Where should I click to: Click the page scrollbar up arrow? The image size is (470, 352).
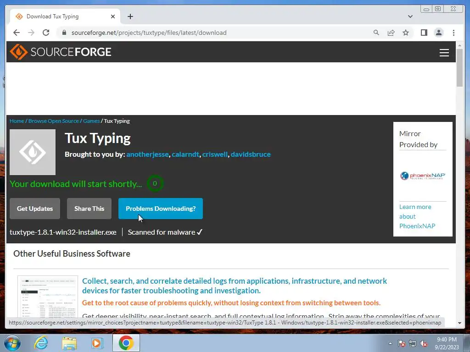point(459,45)
